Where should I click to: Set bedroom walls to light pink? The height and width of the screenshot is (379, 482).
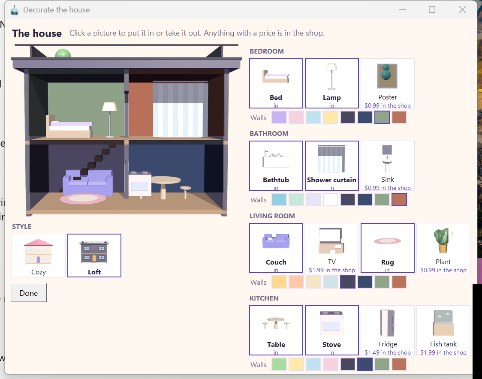coord(296,117)
